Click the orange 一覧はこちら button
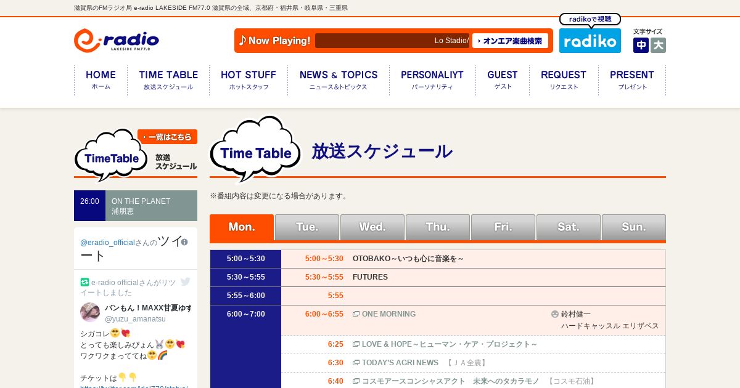The image size is (740, 388). (x=167, y=137)
